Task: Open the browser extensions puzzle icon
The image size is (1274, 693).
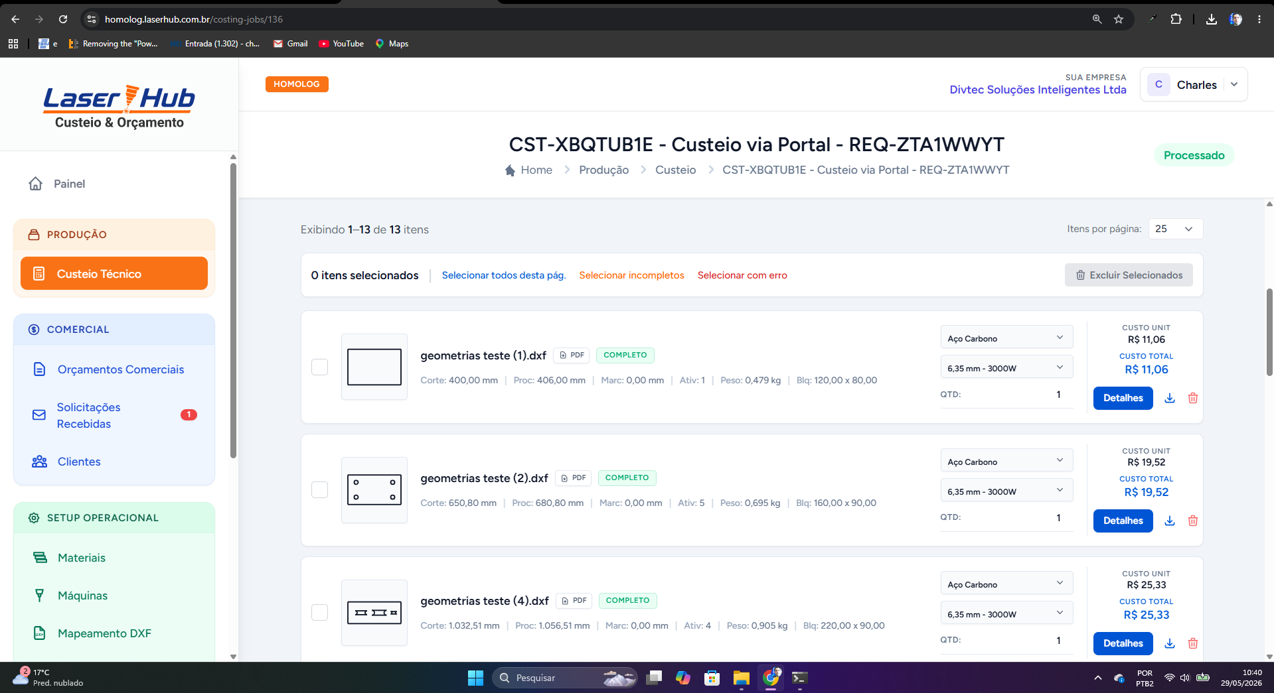Action: click(1176, 19)
